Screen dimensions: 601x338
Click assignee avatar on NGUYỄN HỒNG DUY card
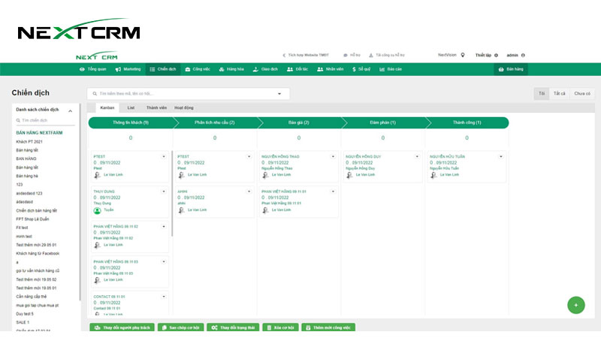[349, 175]
